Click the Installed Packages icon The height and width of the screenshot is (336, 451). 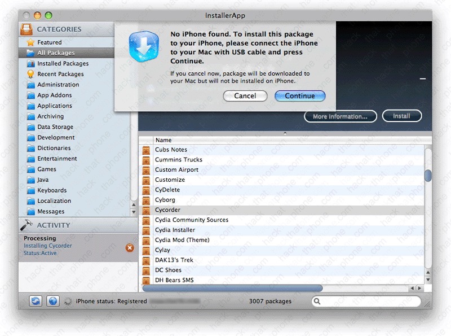point(30,64)
